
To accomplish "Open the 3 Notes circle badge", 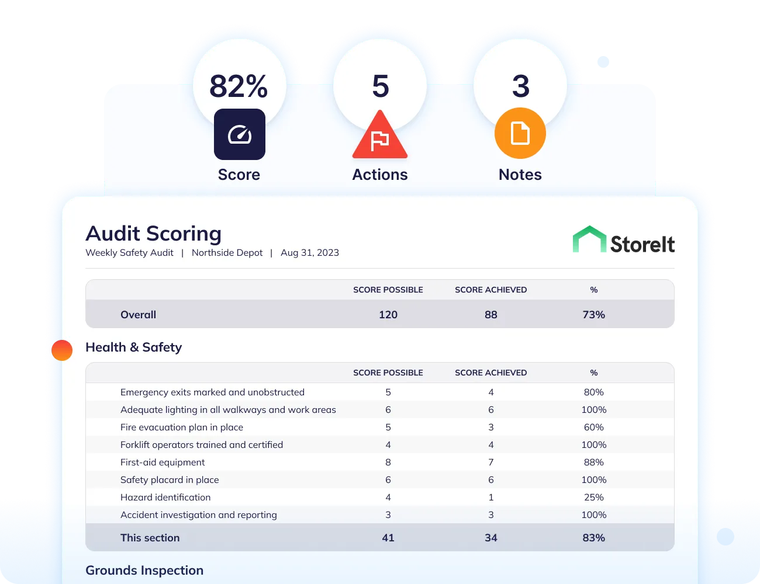I will pyautogui.click(x=520, y=86).
